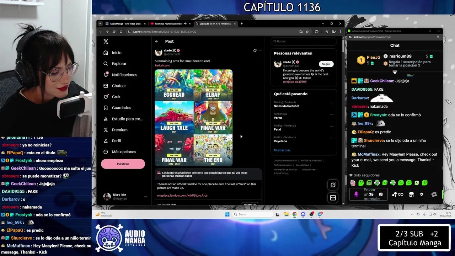455x256 pixels.
Task: Click the X logo in the sidebar
Action: 106,42
